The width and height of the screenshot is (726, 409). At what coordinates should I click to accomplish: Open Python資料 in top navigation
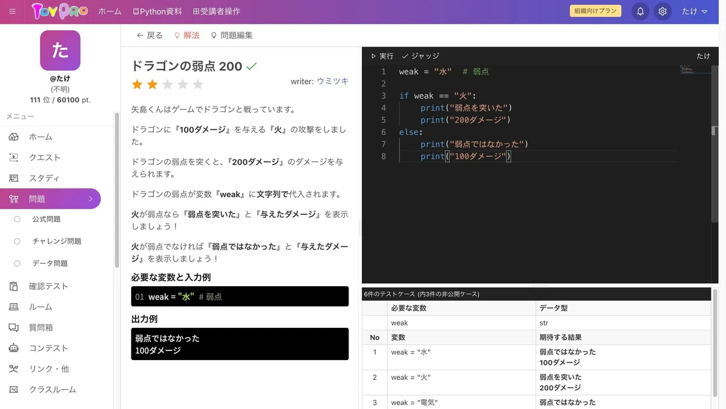point(157,11)
